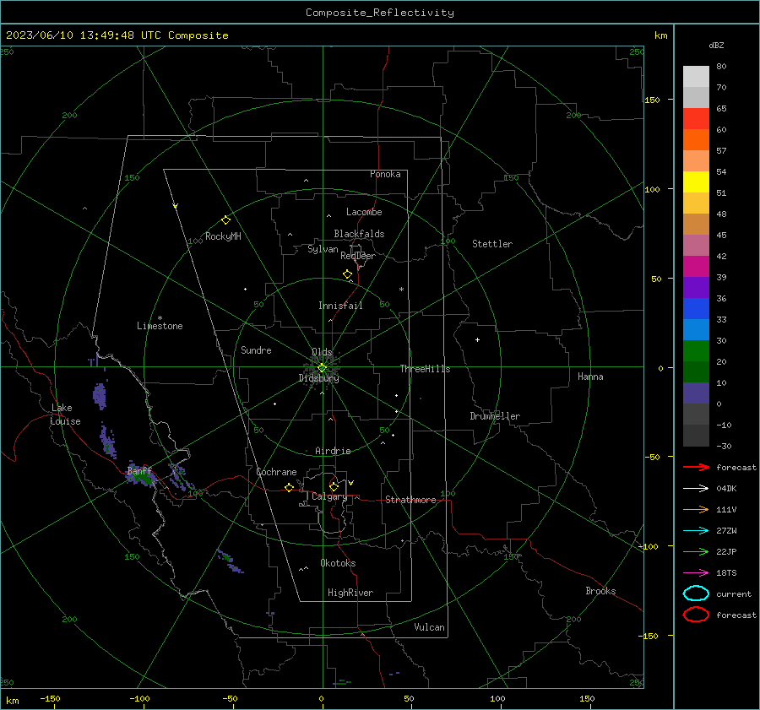Click the RedDeer label on the map
760x710 pixels.
point(358,256)
